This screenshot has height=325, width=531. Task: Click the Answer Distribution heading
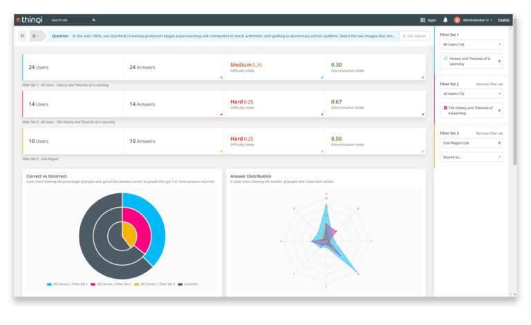pyautogui.click(x=250, y=176)
